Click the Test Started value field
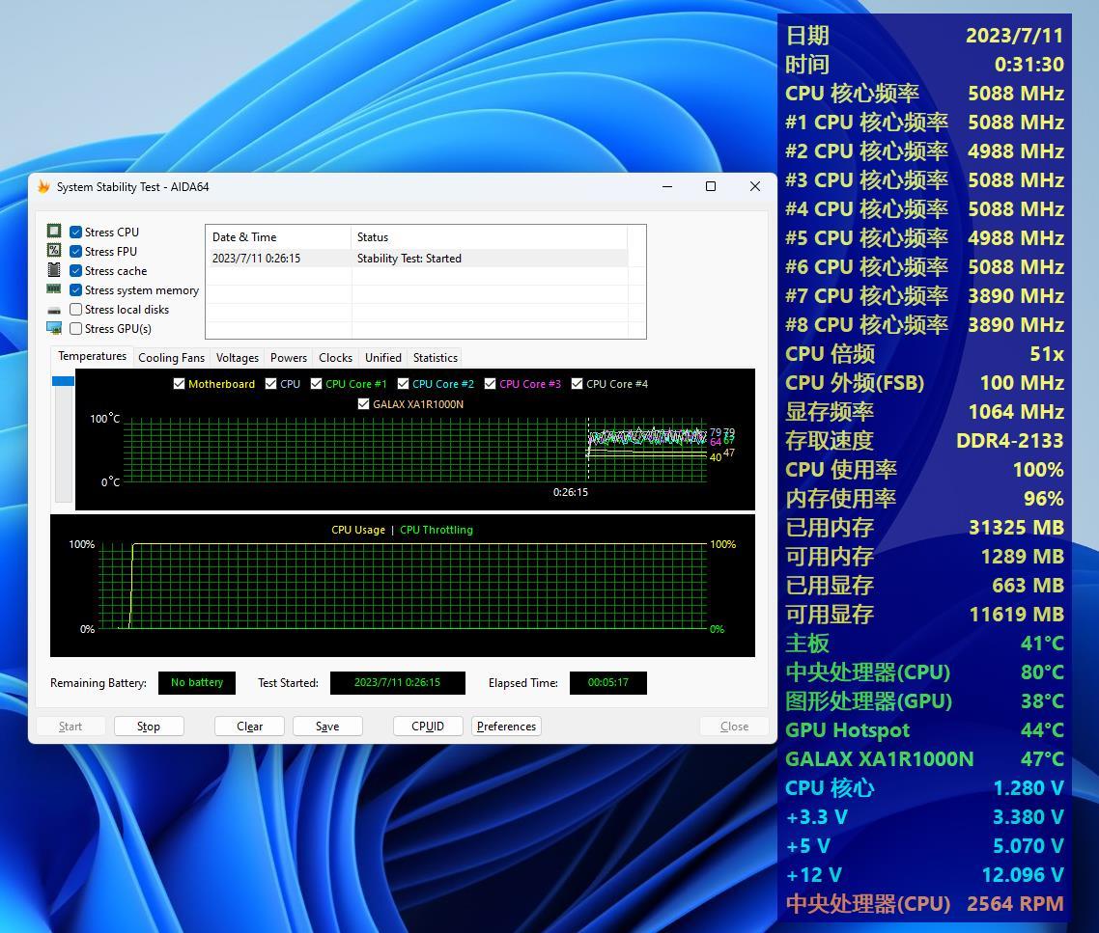This screenshot has height=933, width=1099. pyautogui.click(x=398, y=682)
